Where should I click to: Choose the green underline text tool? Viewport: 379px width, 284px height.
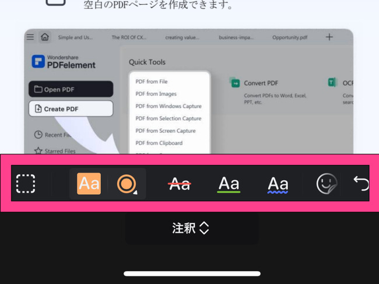[229, 184]
